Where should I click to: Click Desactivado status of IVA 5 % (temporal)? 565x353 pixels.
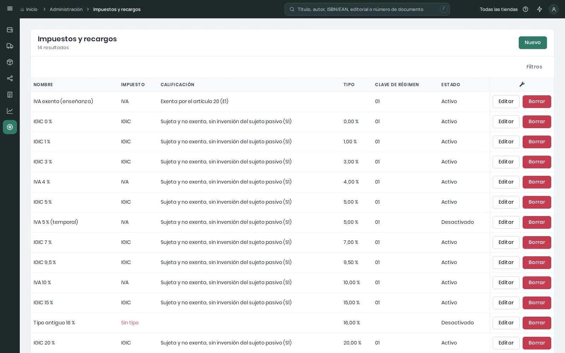457,222
